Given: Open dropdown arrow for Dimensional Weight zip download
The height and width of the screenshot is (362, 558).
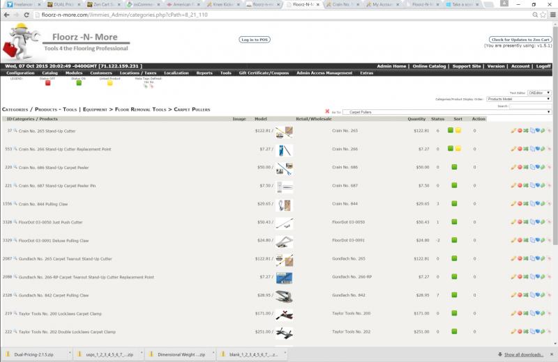Looking at the screenshot, I should click(213, 354).
